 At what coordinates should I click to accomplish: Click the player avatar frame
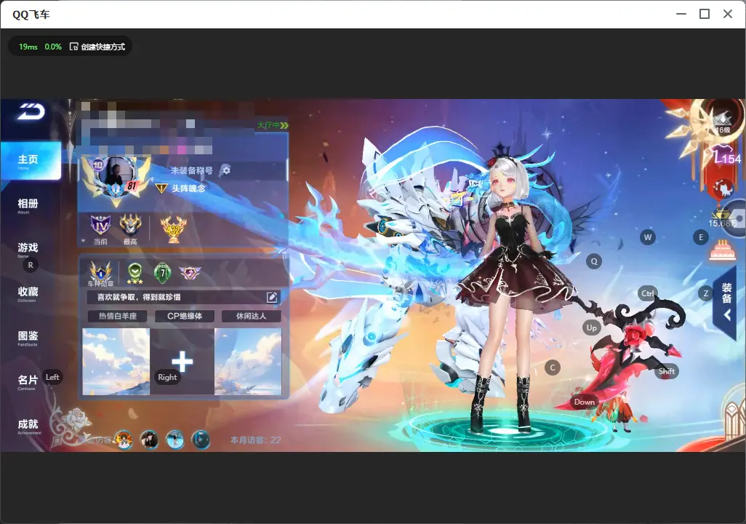tap(116, 178)
